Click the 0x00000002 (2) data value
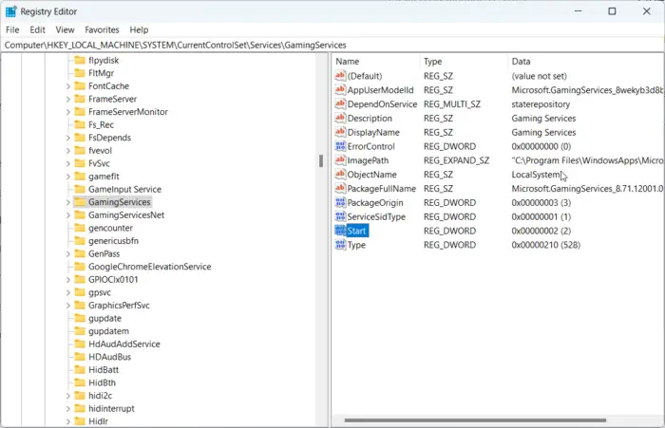 pyautogui.click(x=541, y=231)
